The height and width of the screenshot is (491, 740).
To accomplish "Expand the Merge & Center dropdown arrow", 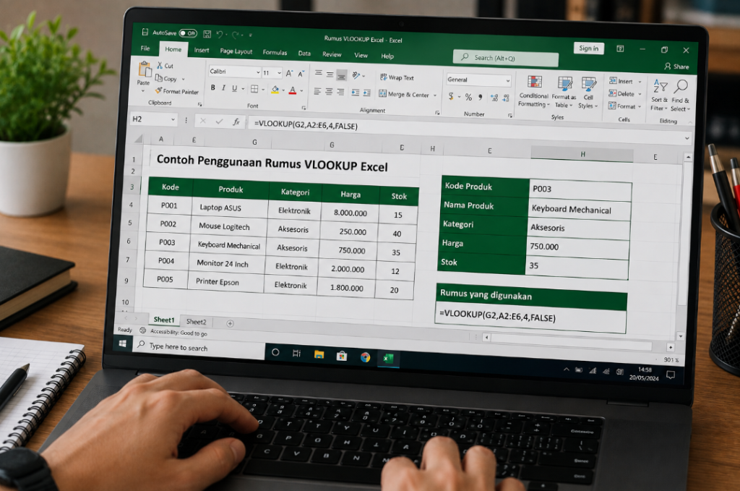I will [434, 95].
